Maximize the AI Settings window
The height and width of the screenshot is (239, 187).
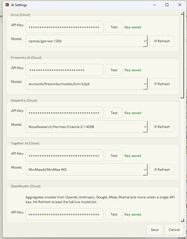(167, 5)
